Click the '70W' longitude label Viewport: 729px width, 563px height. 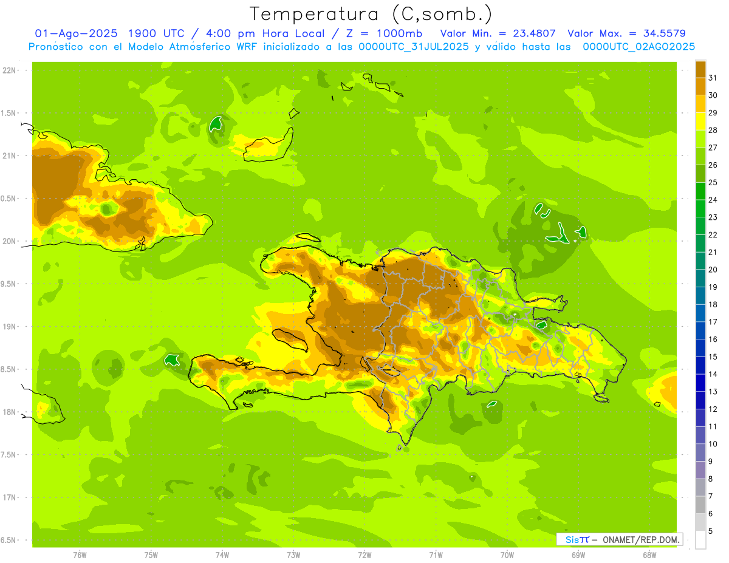[507, 554]
